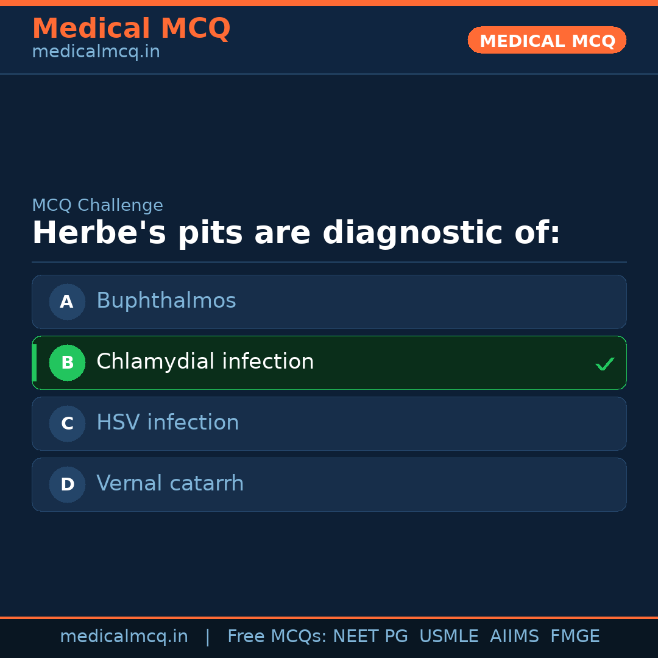658x658 pixels.
Task: Click the USMLE text in the footer
Action: coord(448,637)
